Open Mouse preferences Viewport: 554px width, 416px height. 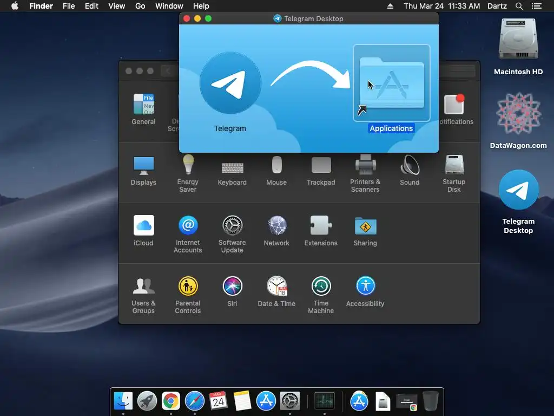tap(276, 171)
